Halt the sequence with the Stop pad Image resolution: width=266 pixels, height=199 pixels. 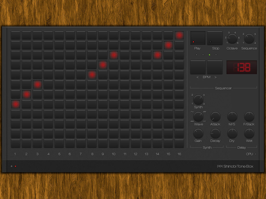click(x=215, y=38)
